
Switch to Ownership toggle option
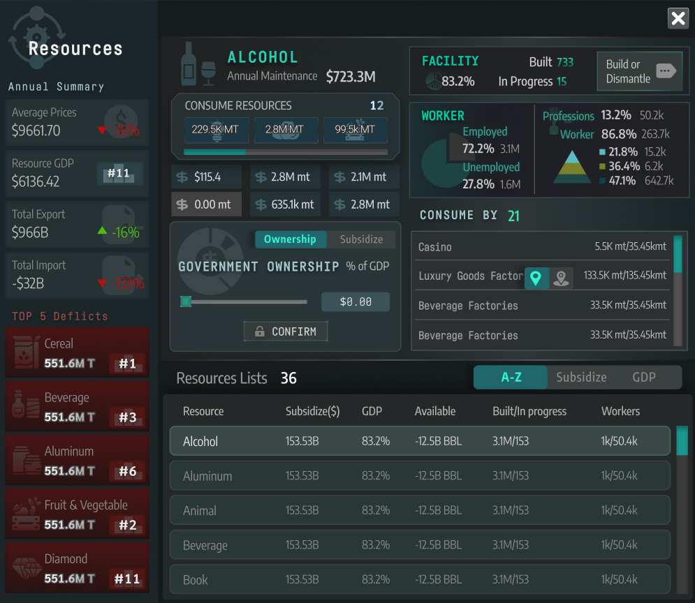tap(290, 239)
